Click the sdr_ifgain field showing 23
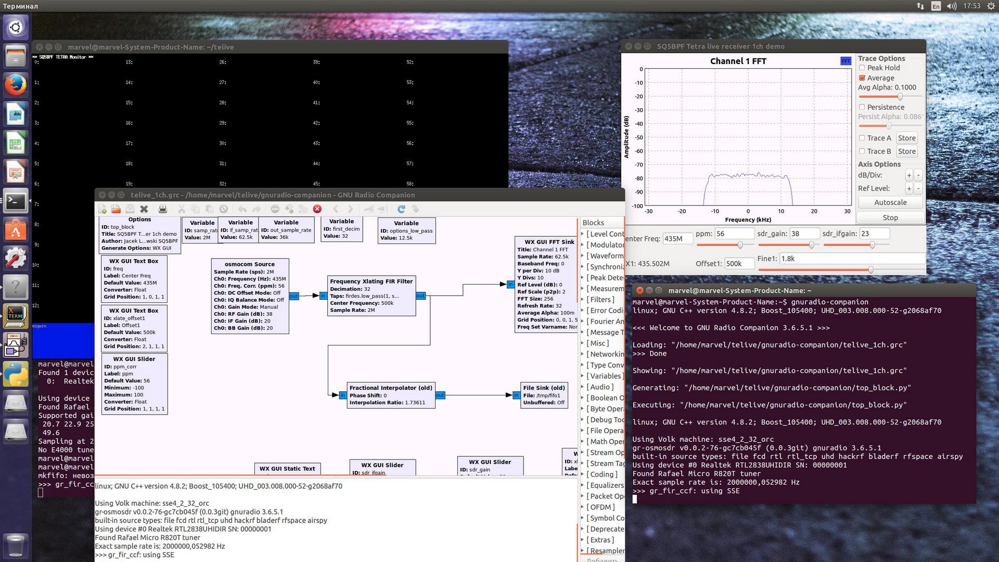The width and height of the screenshot is (999, 562). 874,234
